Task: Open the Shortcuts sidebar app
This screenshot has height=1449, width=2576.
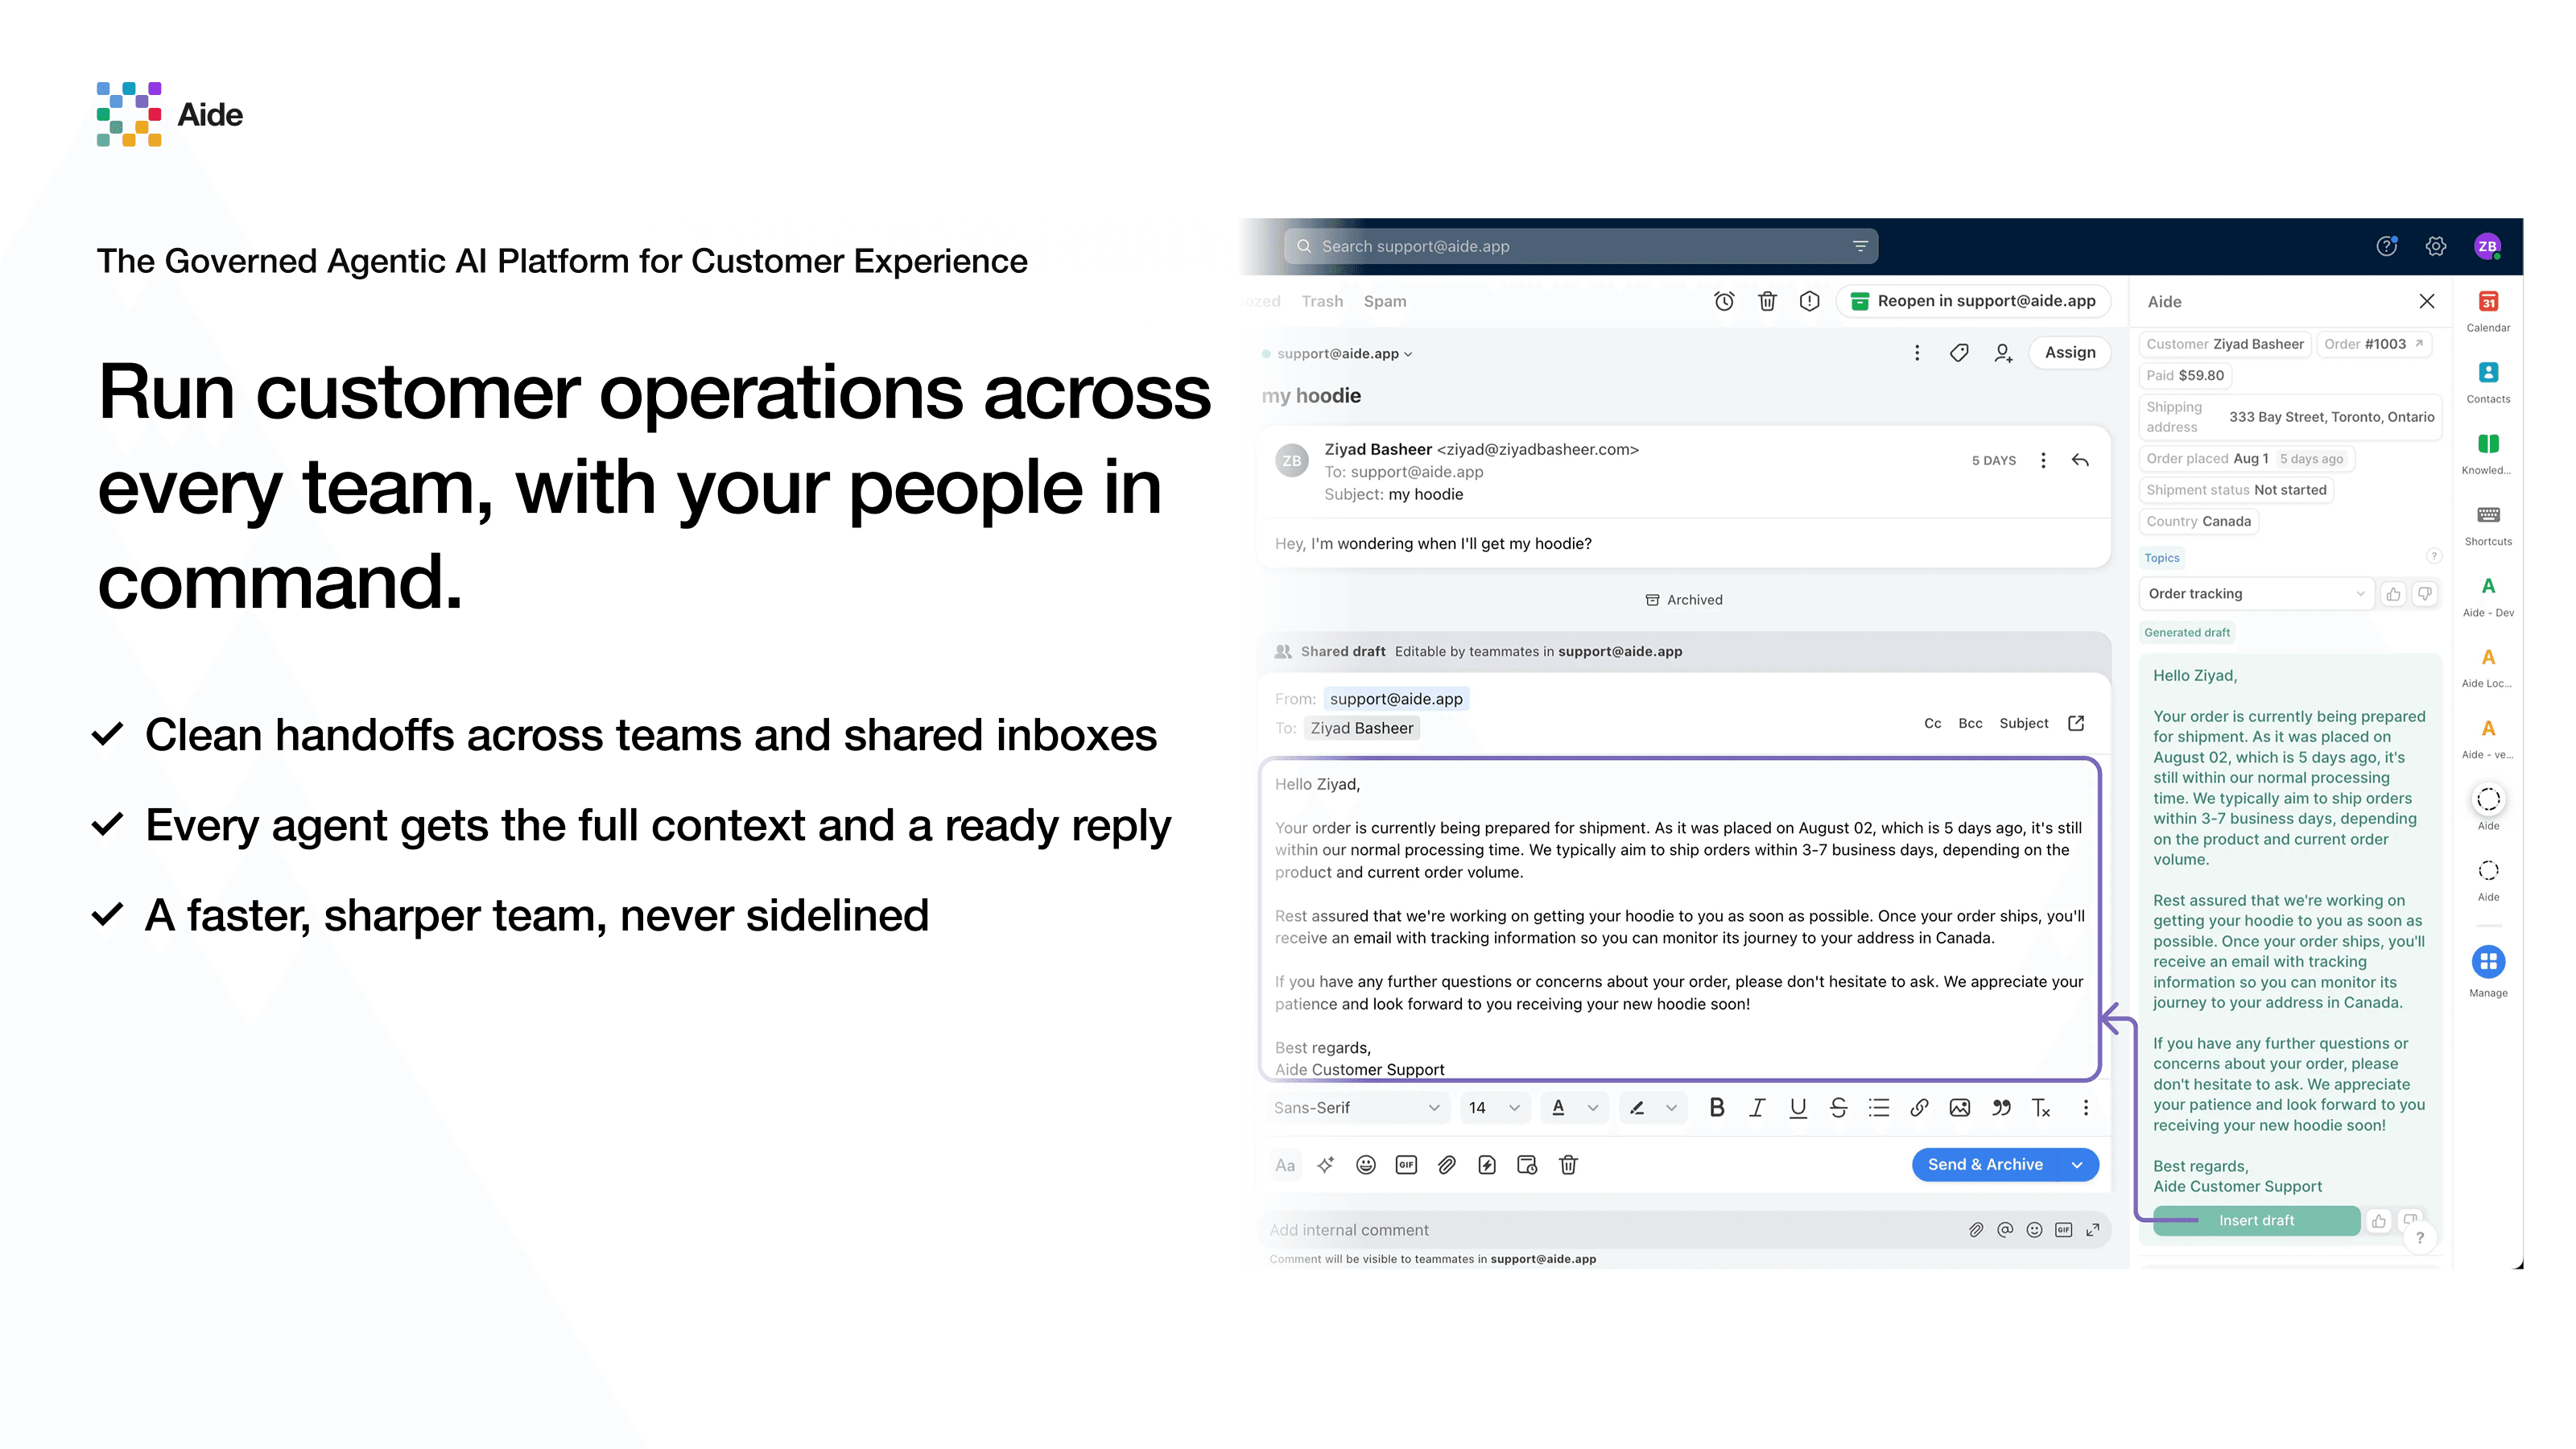Action: pyautogui.click(x=2488, y=524)
